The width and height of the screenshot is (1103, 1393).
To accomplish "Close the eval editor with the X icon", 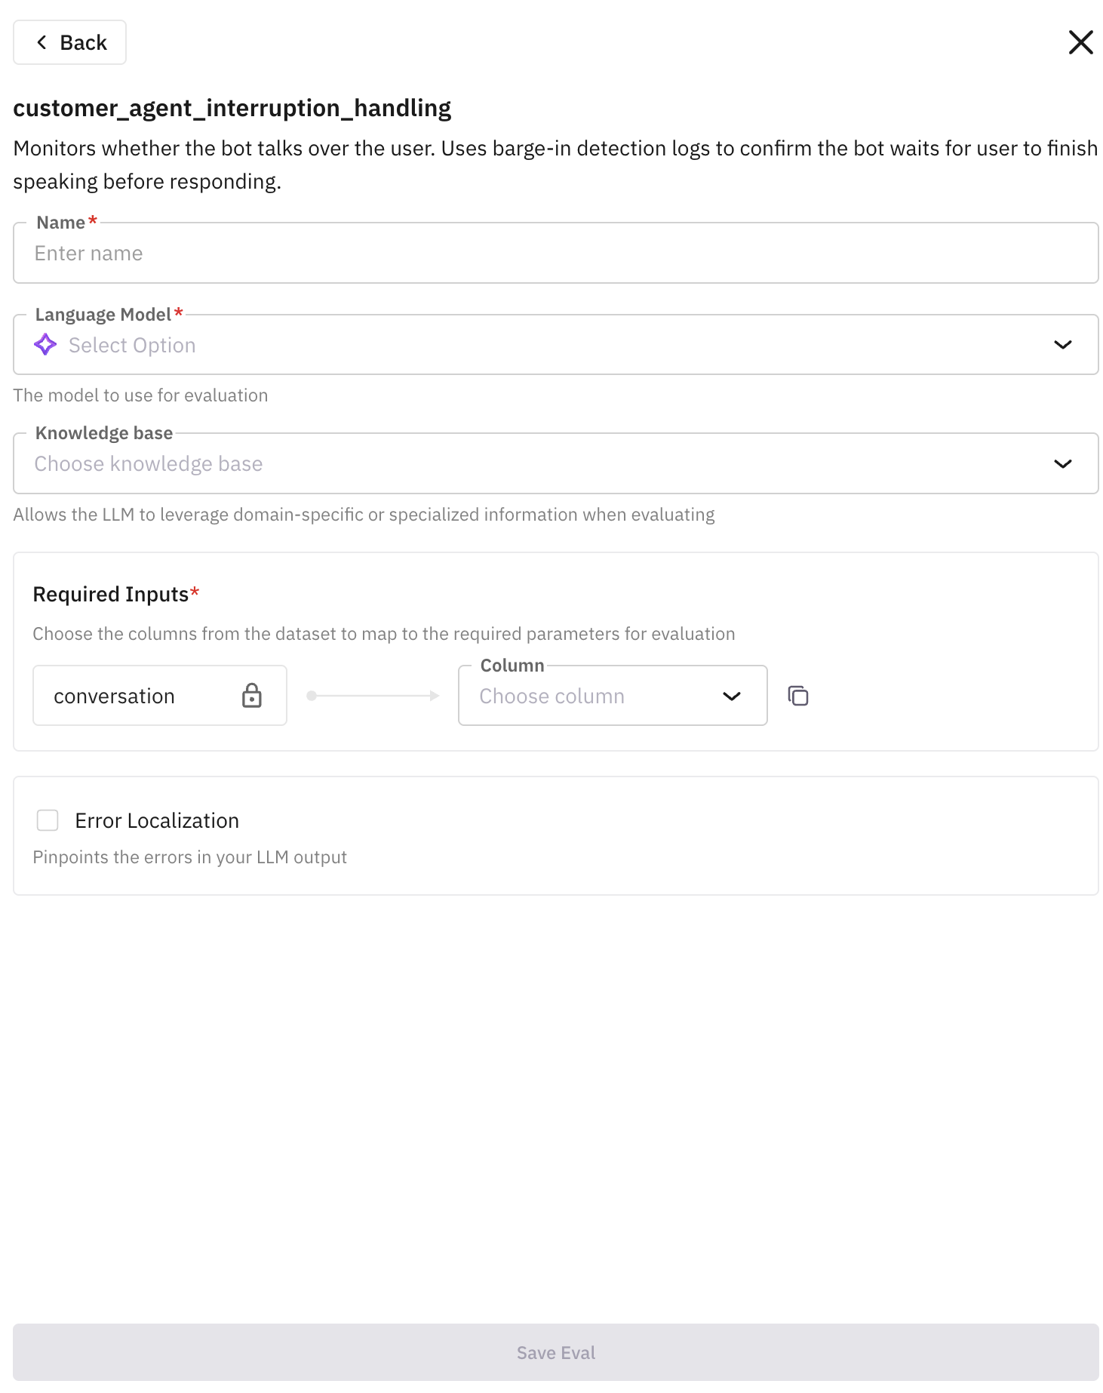I will pos(1081,42).
